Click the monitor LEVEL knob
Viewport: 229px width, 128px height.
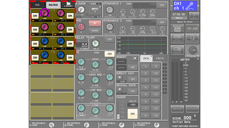tap(193, 50)
